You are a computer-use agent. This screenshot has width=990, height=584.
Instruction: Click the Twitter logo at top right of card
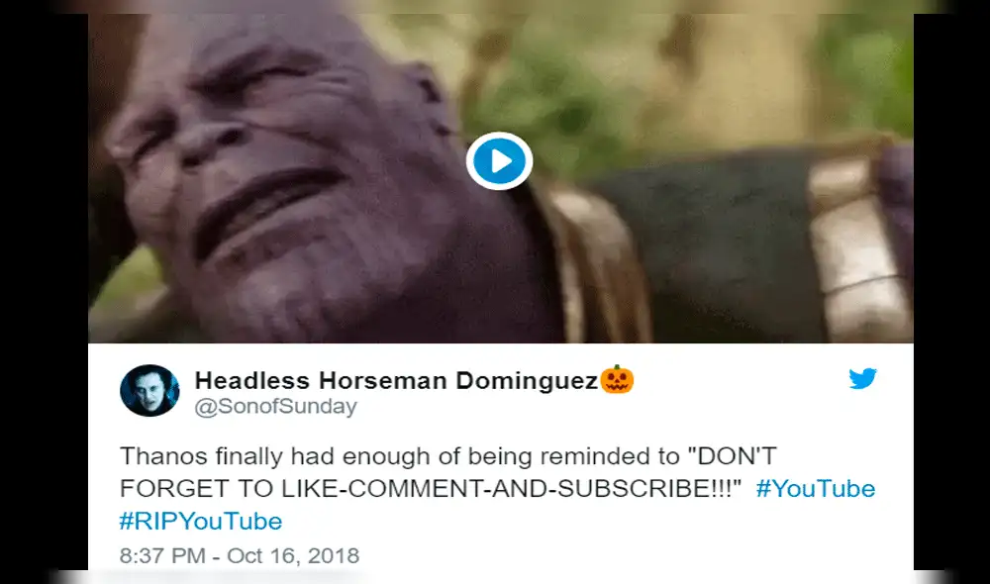[862, 378]
